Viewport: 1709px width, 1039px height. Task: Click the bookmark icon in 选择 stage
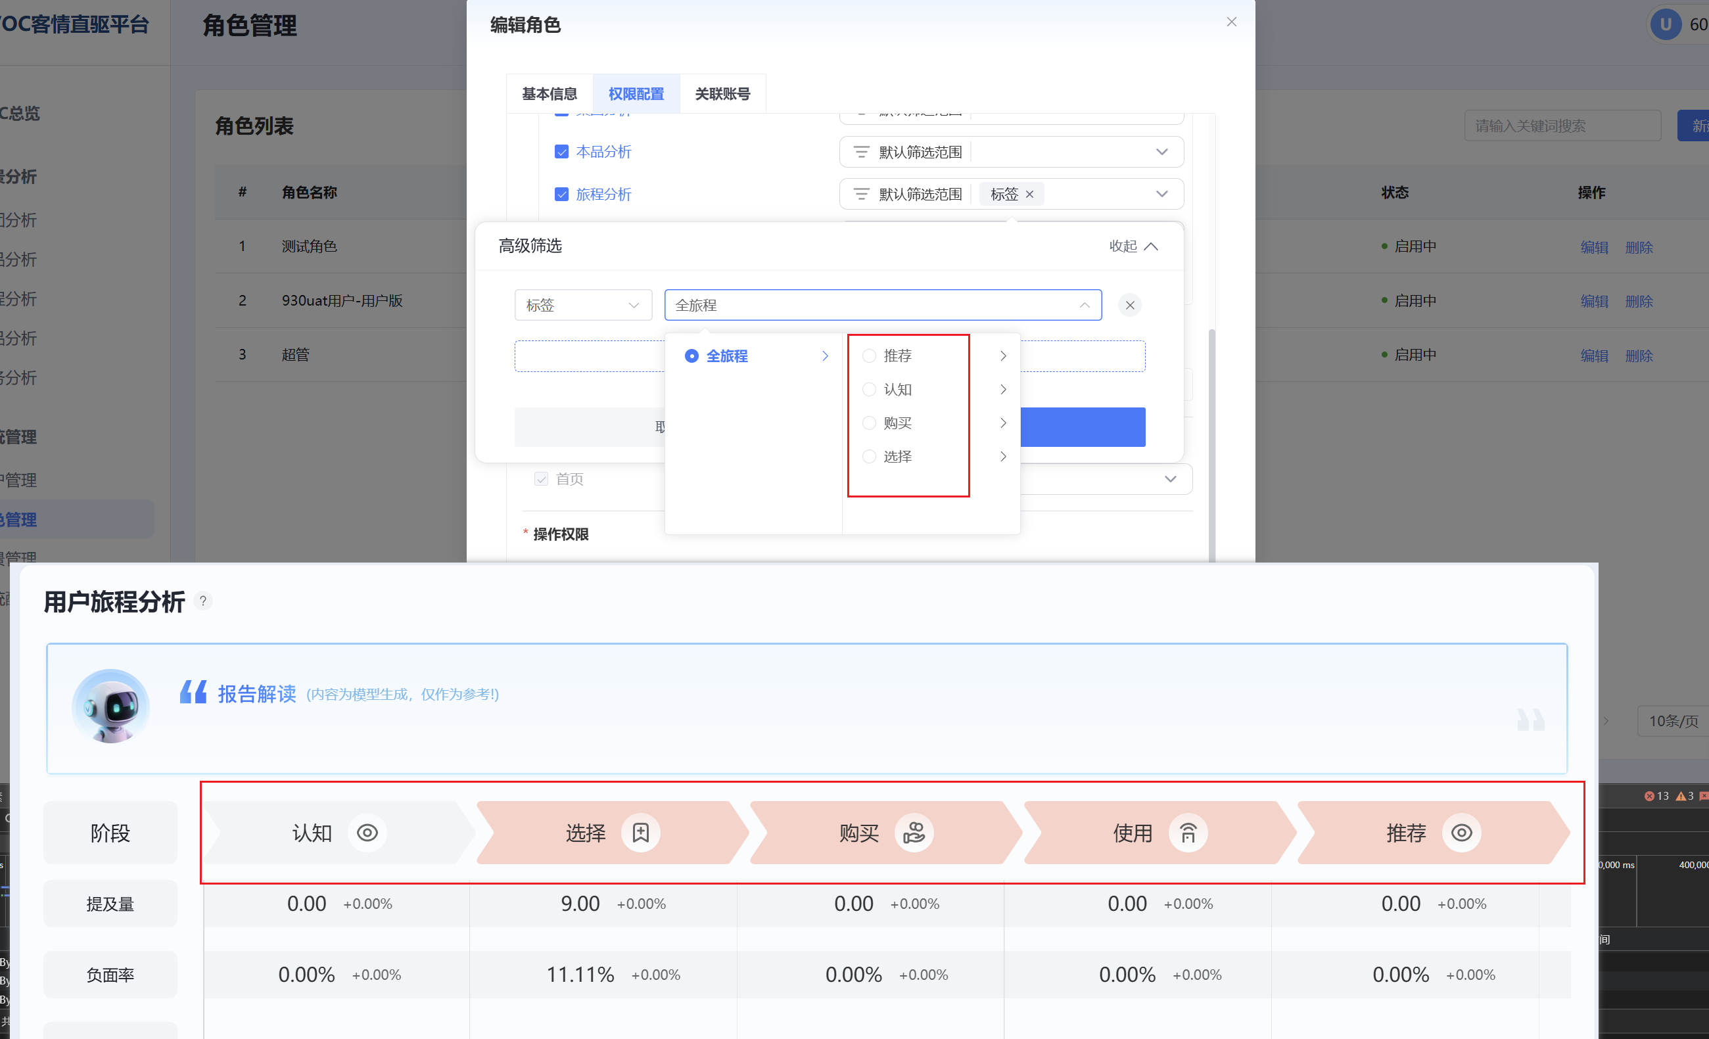(640, 832)
